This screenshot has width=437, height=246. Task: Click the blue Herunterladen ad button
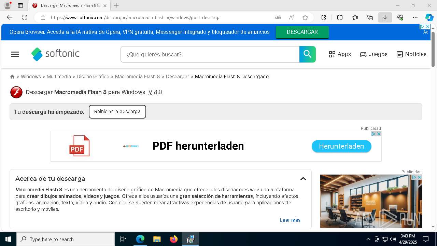point(341,146)
